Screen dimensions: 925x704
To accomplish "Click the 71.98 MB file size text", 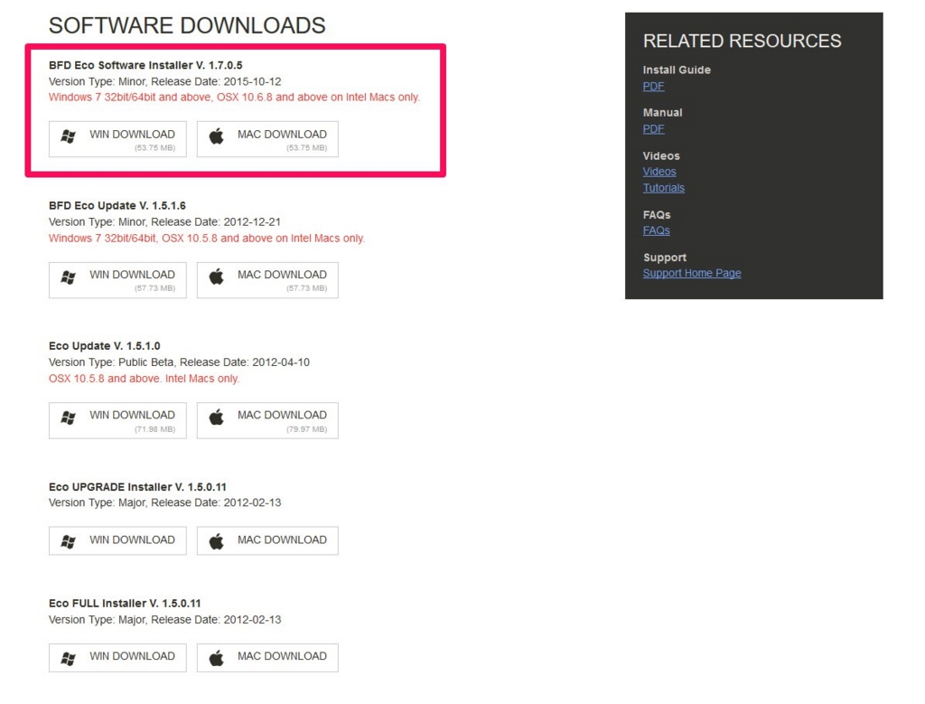I will coord(155,429).
